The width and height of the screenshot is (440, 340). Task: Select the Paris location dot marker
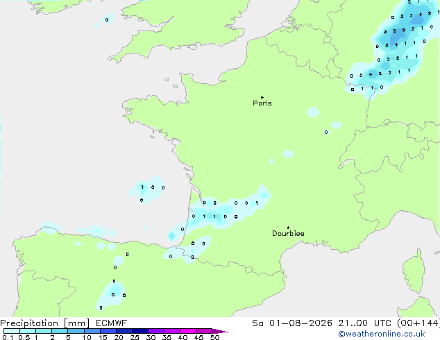pyautogui.click(x=262, y=97)
